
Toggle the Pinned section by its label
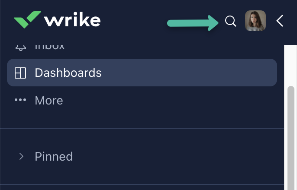click(54, 156)
